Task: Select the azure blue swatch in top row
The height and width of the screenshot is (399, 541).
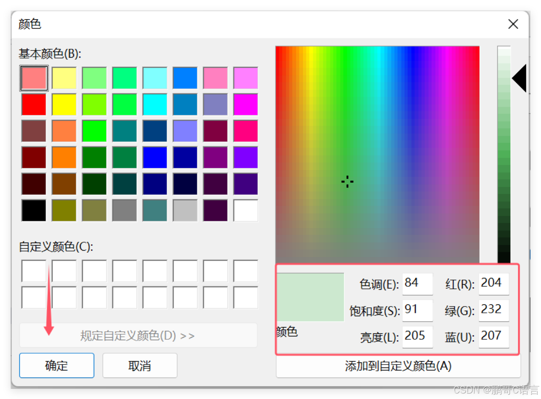Action: point(185,78)
